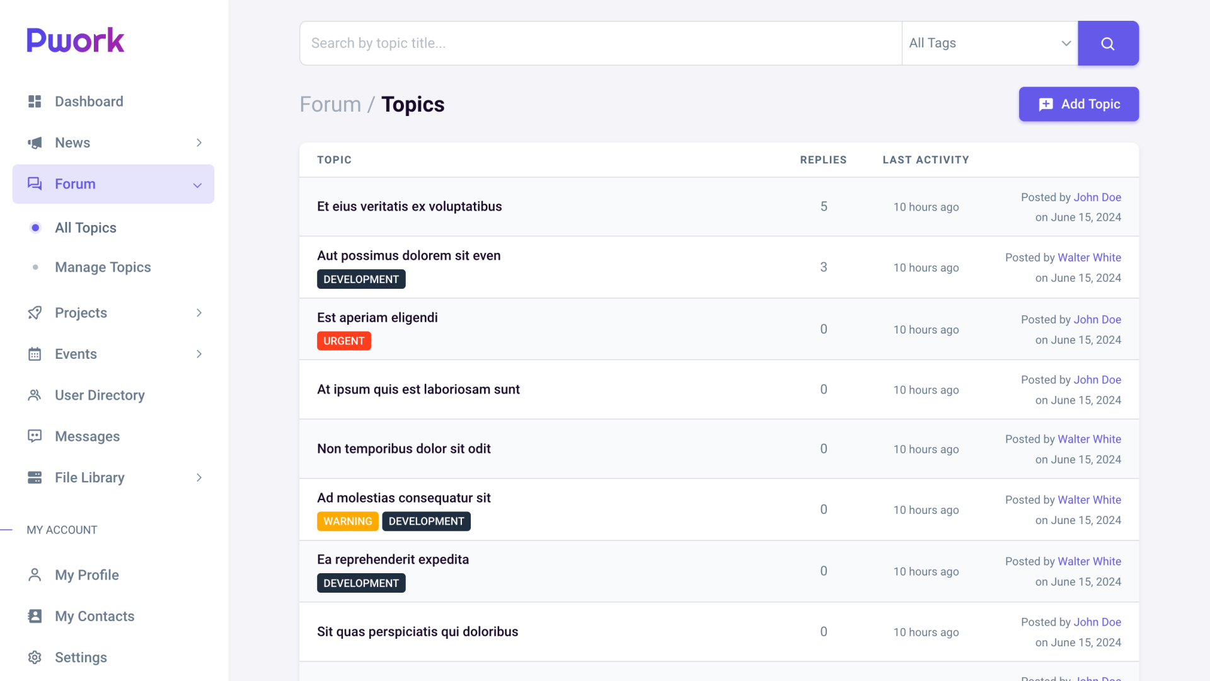Open Settings menu item

113,657
